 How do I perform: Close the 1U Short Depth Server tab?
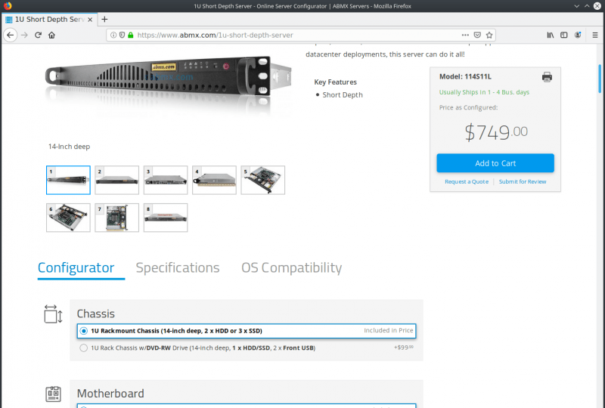(90, 20)
